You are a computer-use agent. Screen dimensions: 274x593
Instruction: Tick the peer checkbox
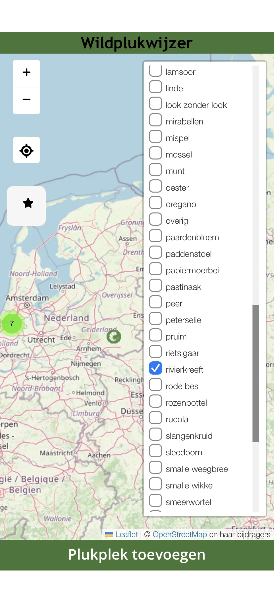pyautogui.click(x=156, y=302)
